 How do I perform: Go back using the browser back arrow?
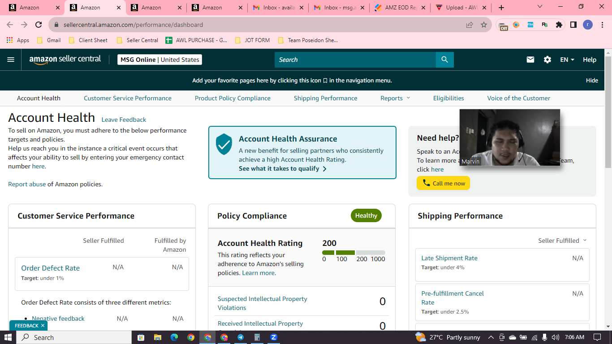[10, 25]
